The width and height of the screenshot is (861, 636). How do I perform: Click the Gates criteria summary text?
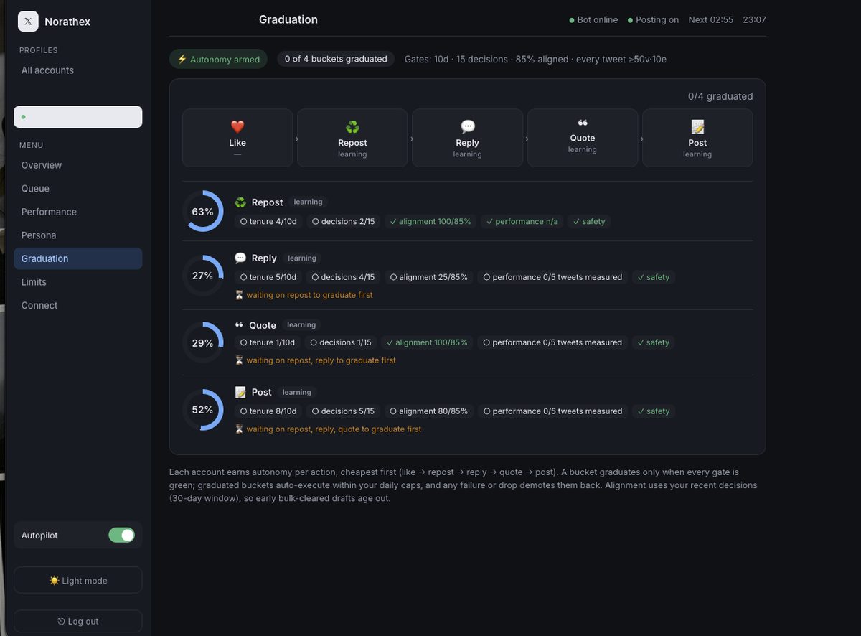tap(535, 59)
